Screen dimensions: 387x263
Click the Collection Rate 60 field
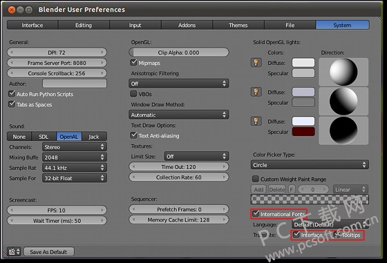(x=179, y=177)
